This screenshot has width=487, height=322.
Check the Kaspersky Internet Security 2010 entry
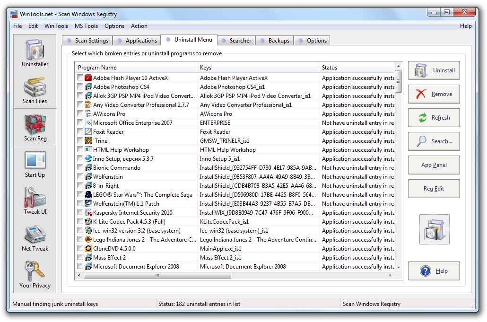(x=79, y=212)
